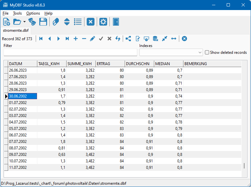Open the Indexes combo box
251x187 pixels.
[x=171, y=53]
